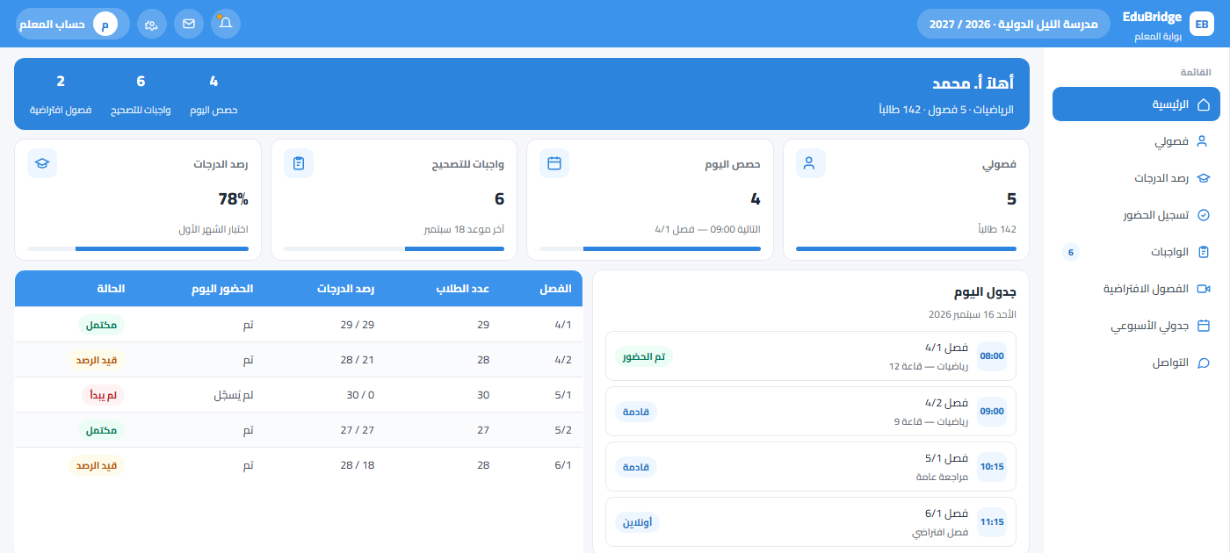Click the قيد الرصد status in row 6/1

pos(97,465)
